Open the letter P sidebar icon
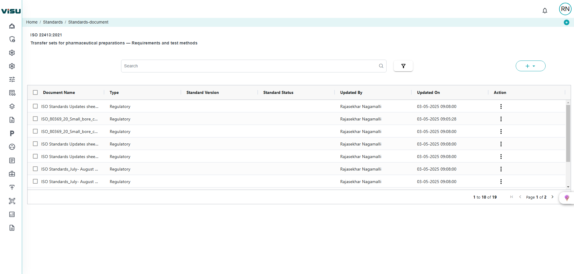Image resolution: width=574 pixels, height=274 pixels. (12, 133)
